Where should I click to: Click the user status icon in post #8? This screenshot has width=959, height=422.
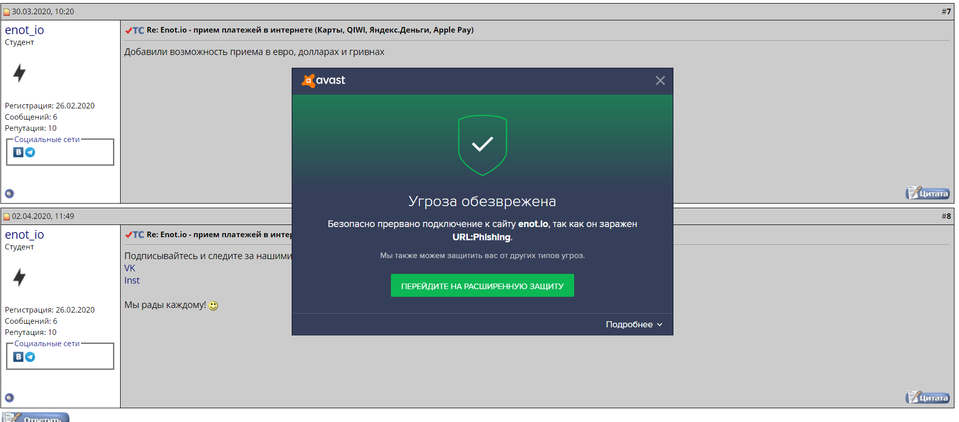click(10, 398)
